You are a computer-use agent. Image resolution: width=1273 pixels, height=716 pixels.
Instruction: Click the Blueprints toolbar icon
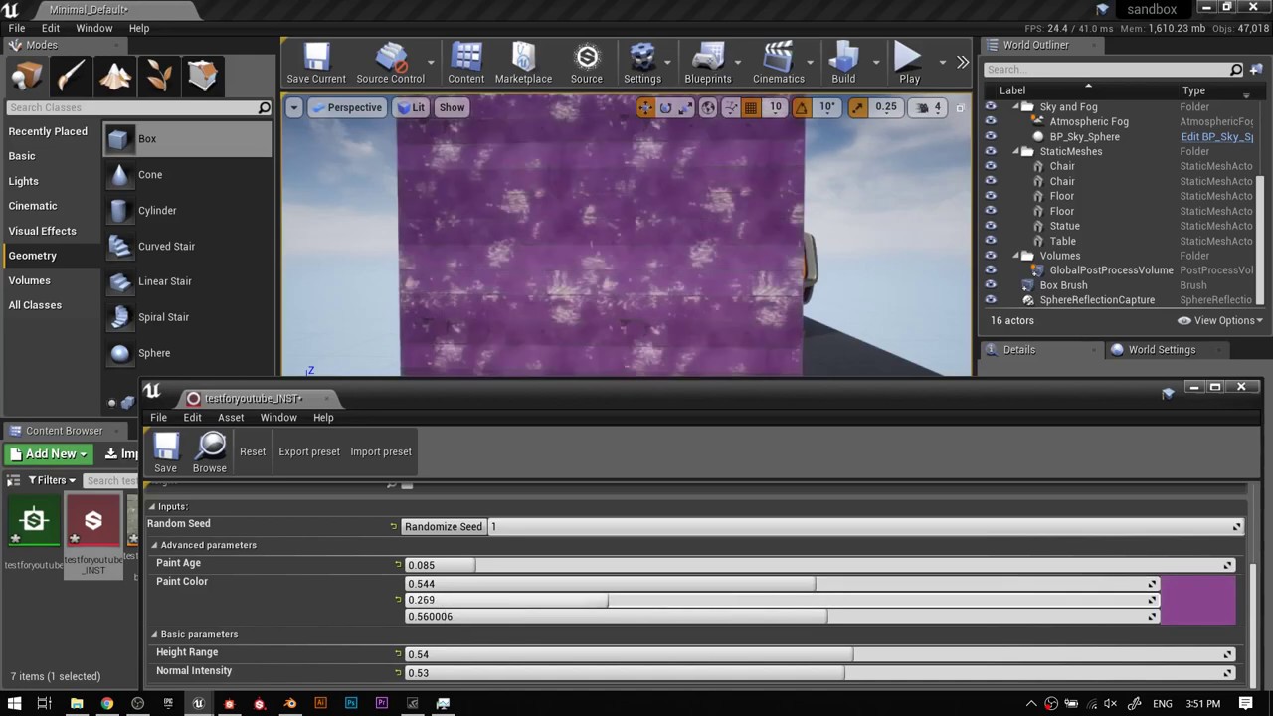[x=708, y=63]
